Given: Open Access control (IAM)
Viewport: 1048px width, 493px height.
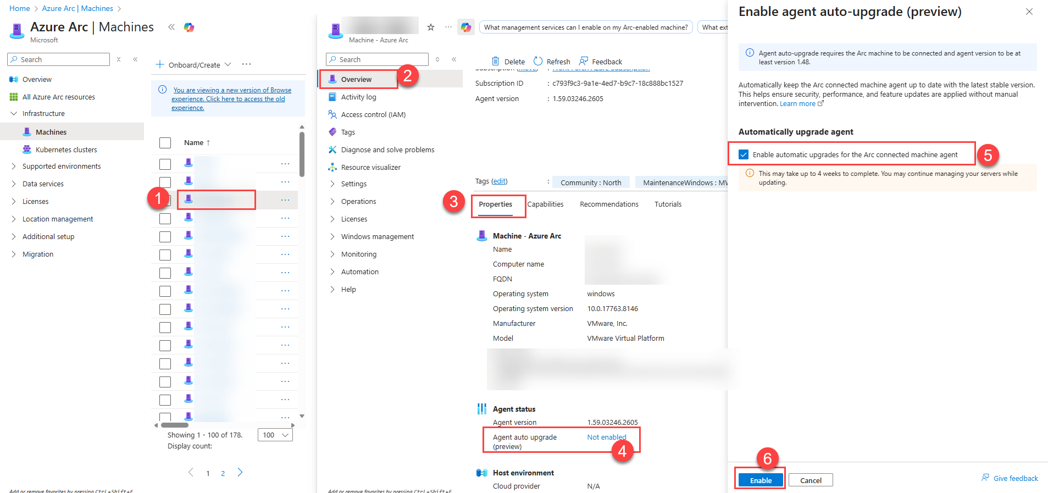Looking at the screenshot, I should (x=373, y=114).
